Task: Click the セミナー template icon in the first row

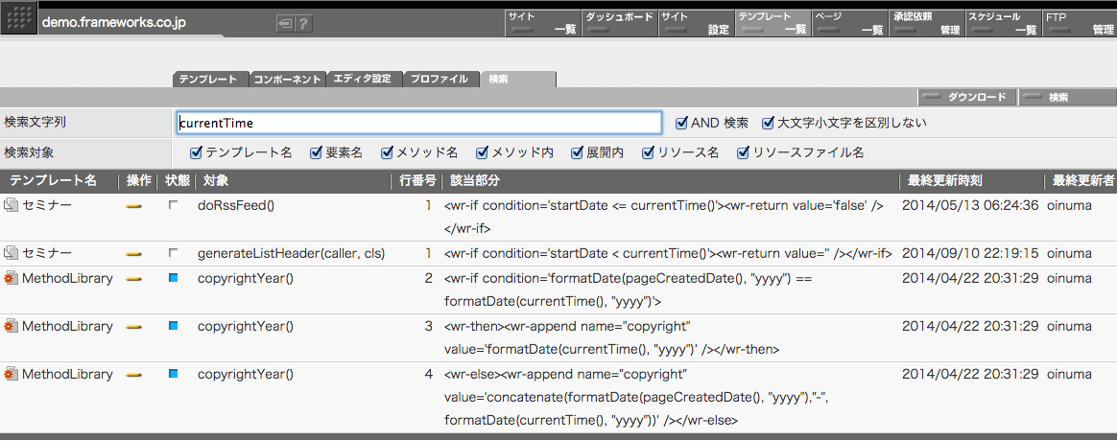Action: pos(10,205)
